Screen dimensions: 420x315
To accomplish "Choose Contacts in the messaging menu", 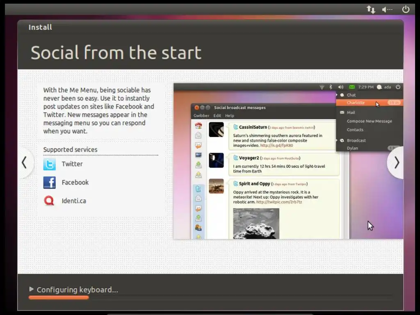I will (x=355, y=130).
